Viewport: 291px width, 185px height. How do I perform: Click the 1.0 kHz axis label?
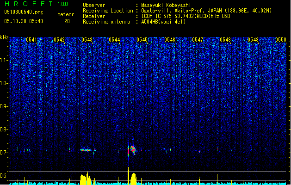coord(4,83)
